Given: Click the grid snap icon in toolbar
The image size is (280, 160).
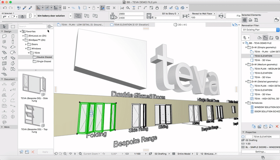Looking at the screenshot, I should (x=65, y=7).
